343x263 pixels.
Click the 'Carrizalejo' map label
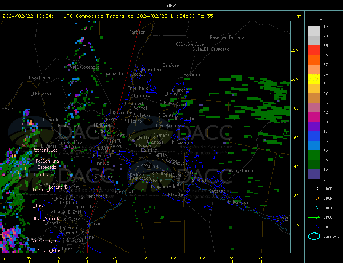[x=43, y=241]
